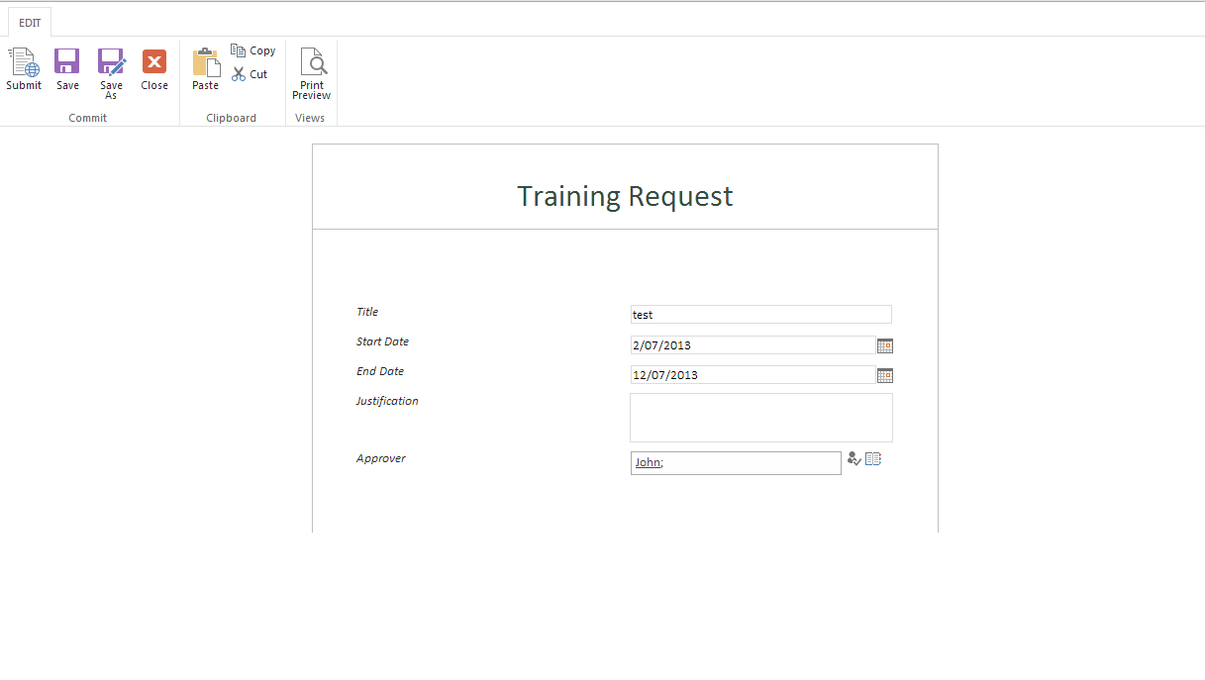The height and width of the screenshot is (680, 1205).
Task: Click the Title field containing "test"
Action: pyautogui.click(x=760, y=315)
